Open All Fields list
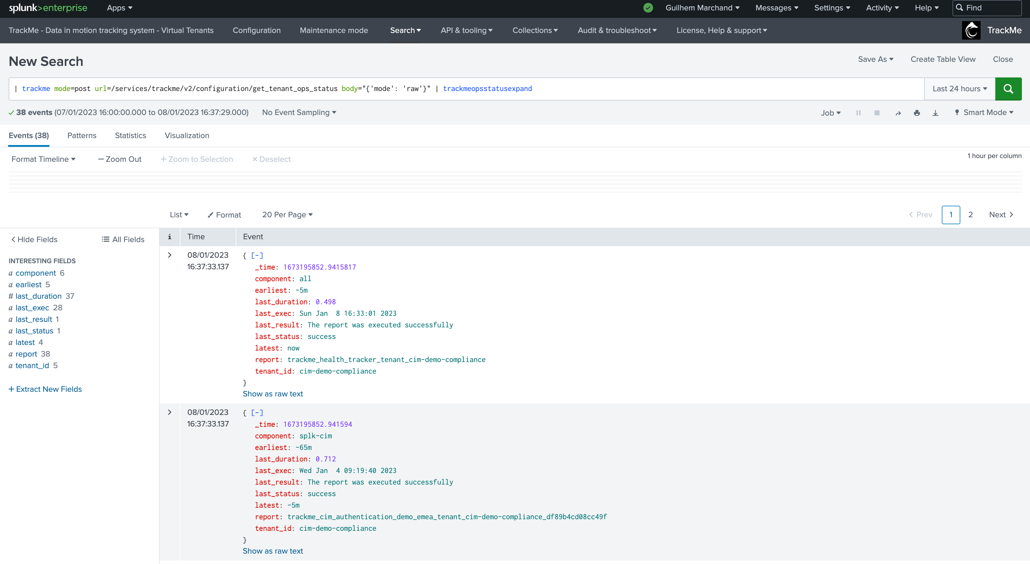This screenshot has height=564, width=1030. [123, 239]
